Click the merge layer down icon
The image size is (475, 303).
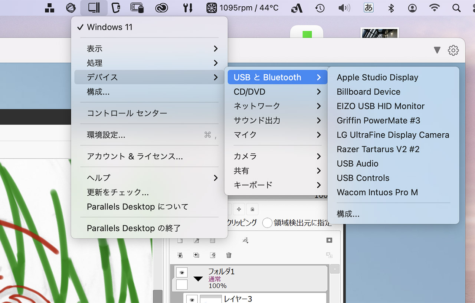point(196,255)
